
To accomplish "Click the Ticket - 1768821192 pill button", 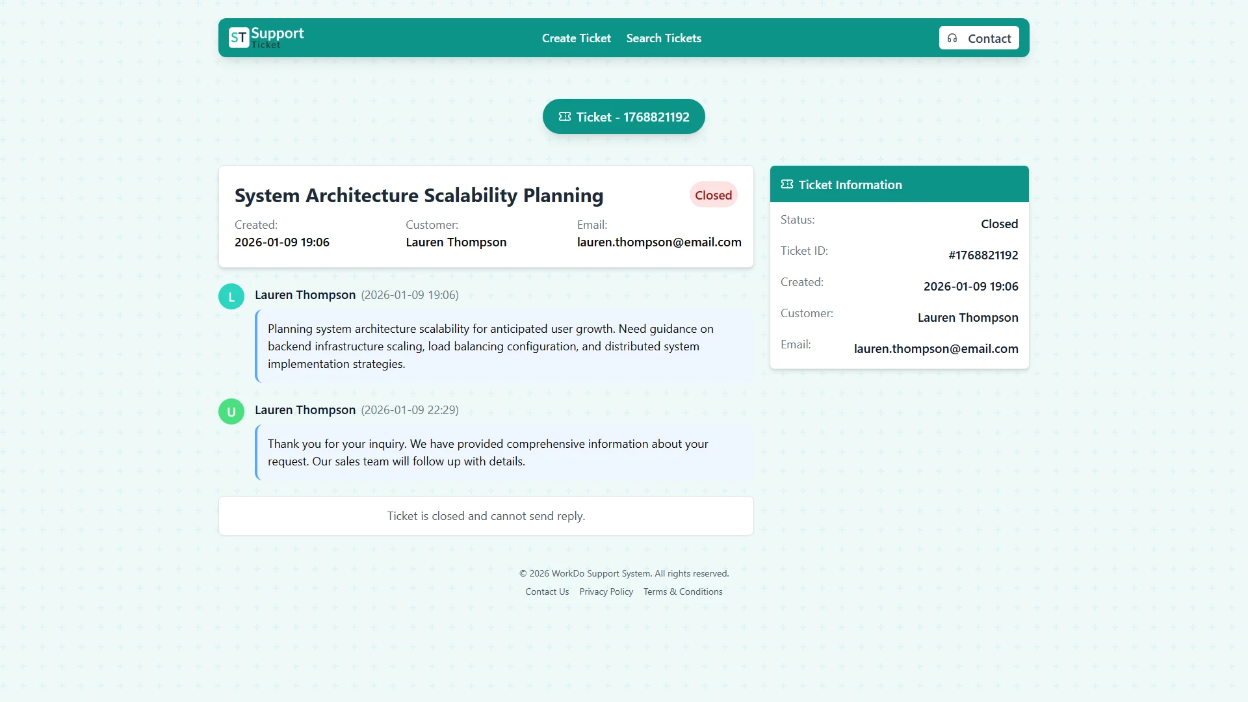I will (624, 117).
